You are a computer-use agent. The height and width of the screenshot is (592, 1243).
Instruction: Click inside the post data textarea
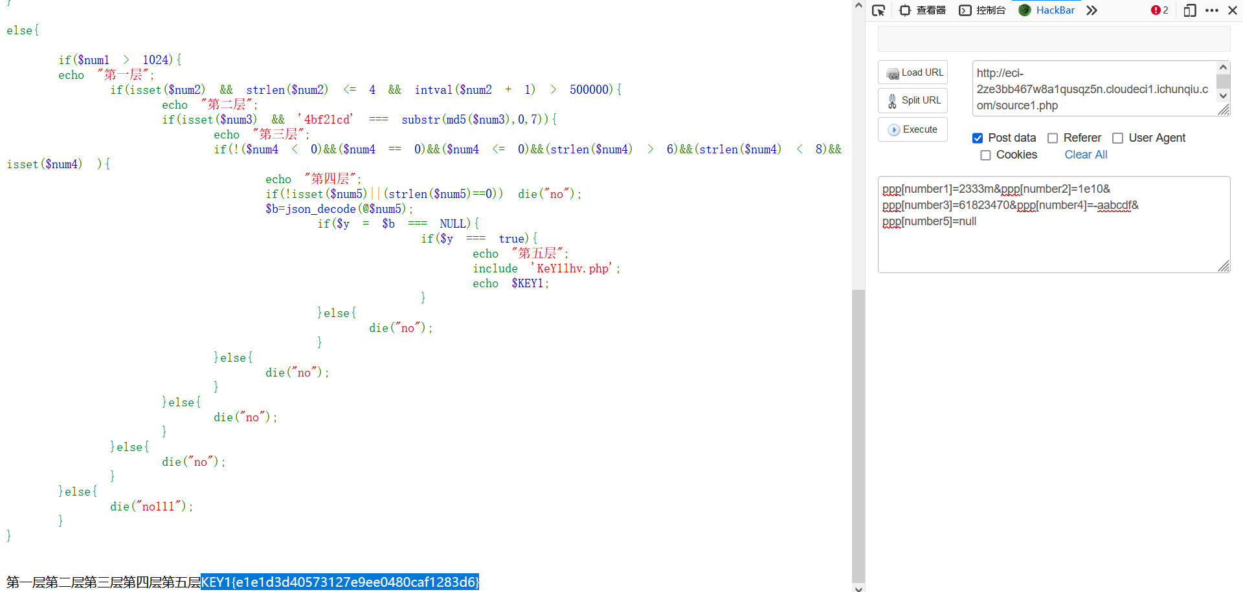[x=1053, y=246]
